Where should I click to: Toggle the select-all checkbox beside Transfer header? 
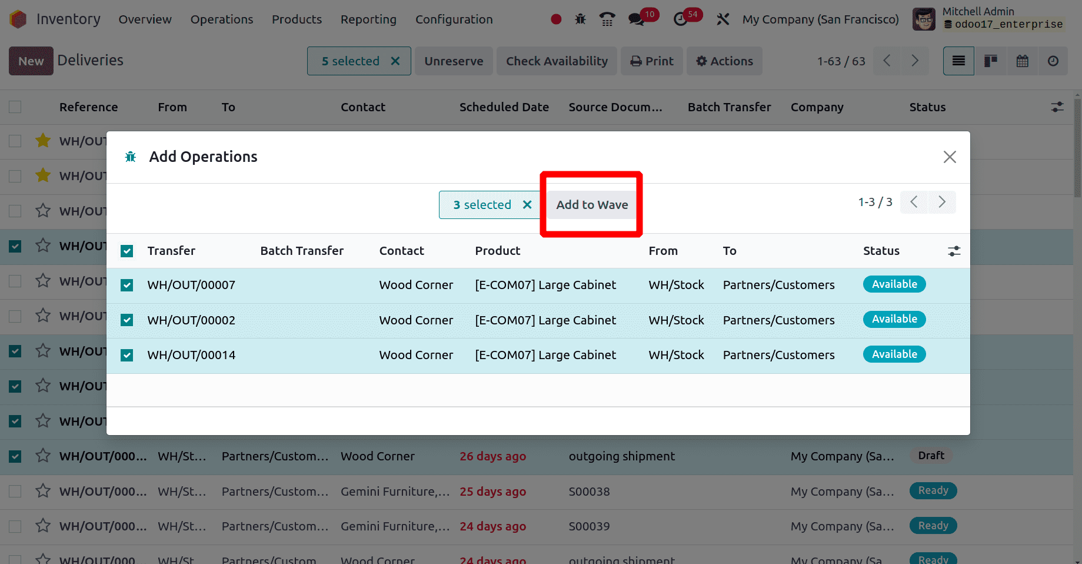pos(126,251)
